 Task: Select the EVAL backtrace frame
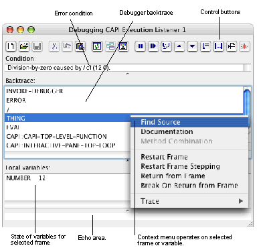point(68,127)
